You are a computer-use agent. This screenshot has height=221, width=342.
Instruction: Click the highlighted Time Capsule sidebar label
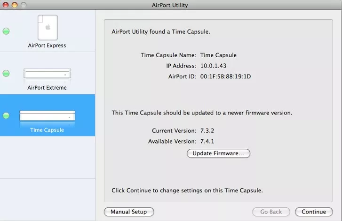(x=47, y=130)
